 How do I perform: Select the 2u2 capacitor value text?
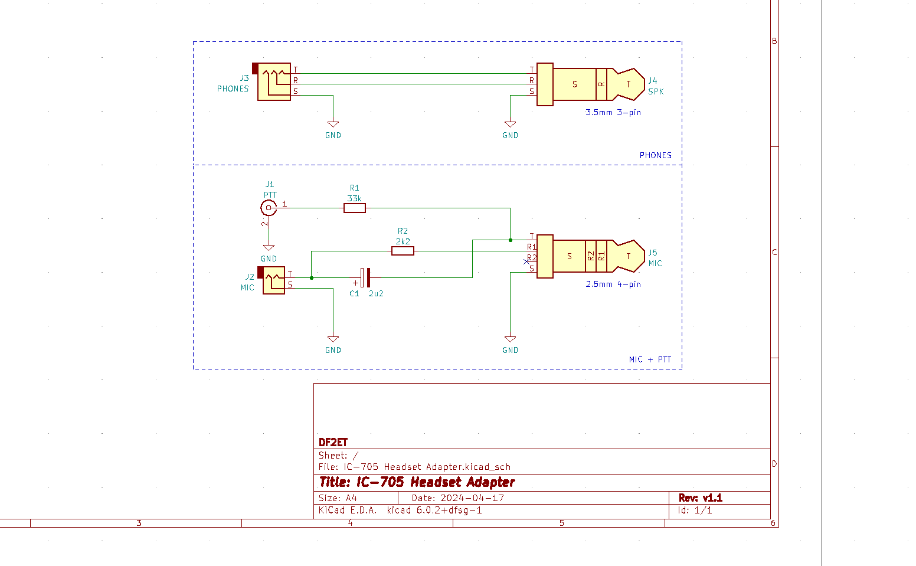click(376, 293)
